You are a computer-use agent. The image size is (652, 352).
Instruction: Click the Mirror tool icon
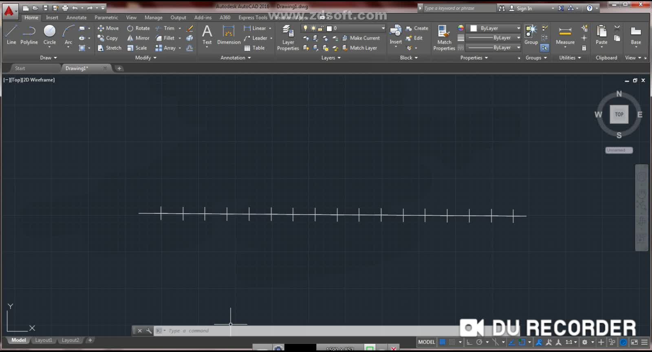pos(130,38)
